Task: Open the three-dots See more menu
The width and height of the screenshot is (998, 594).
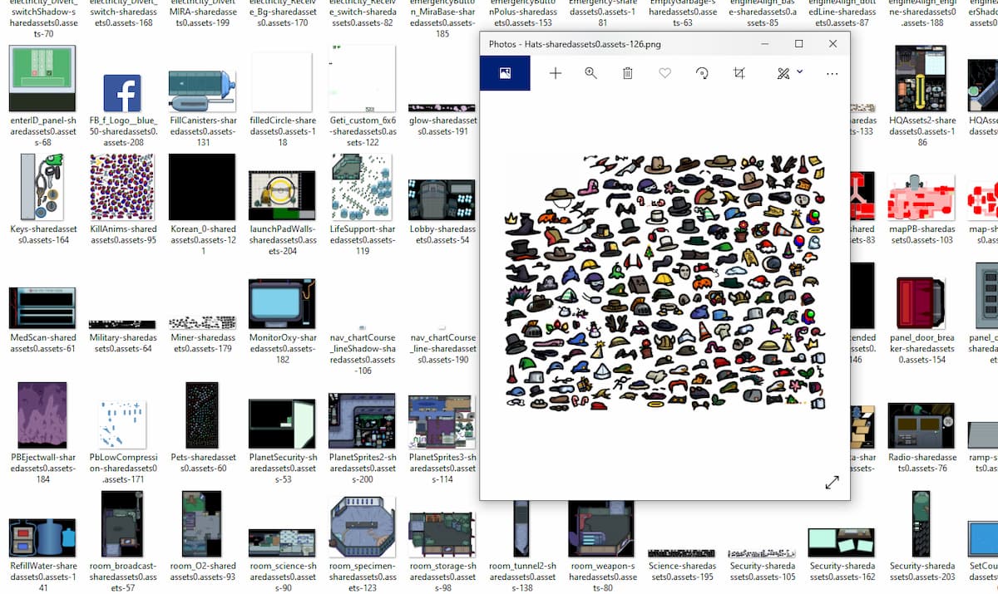Action: click(832, 73)
